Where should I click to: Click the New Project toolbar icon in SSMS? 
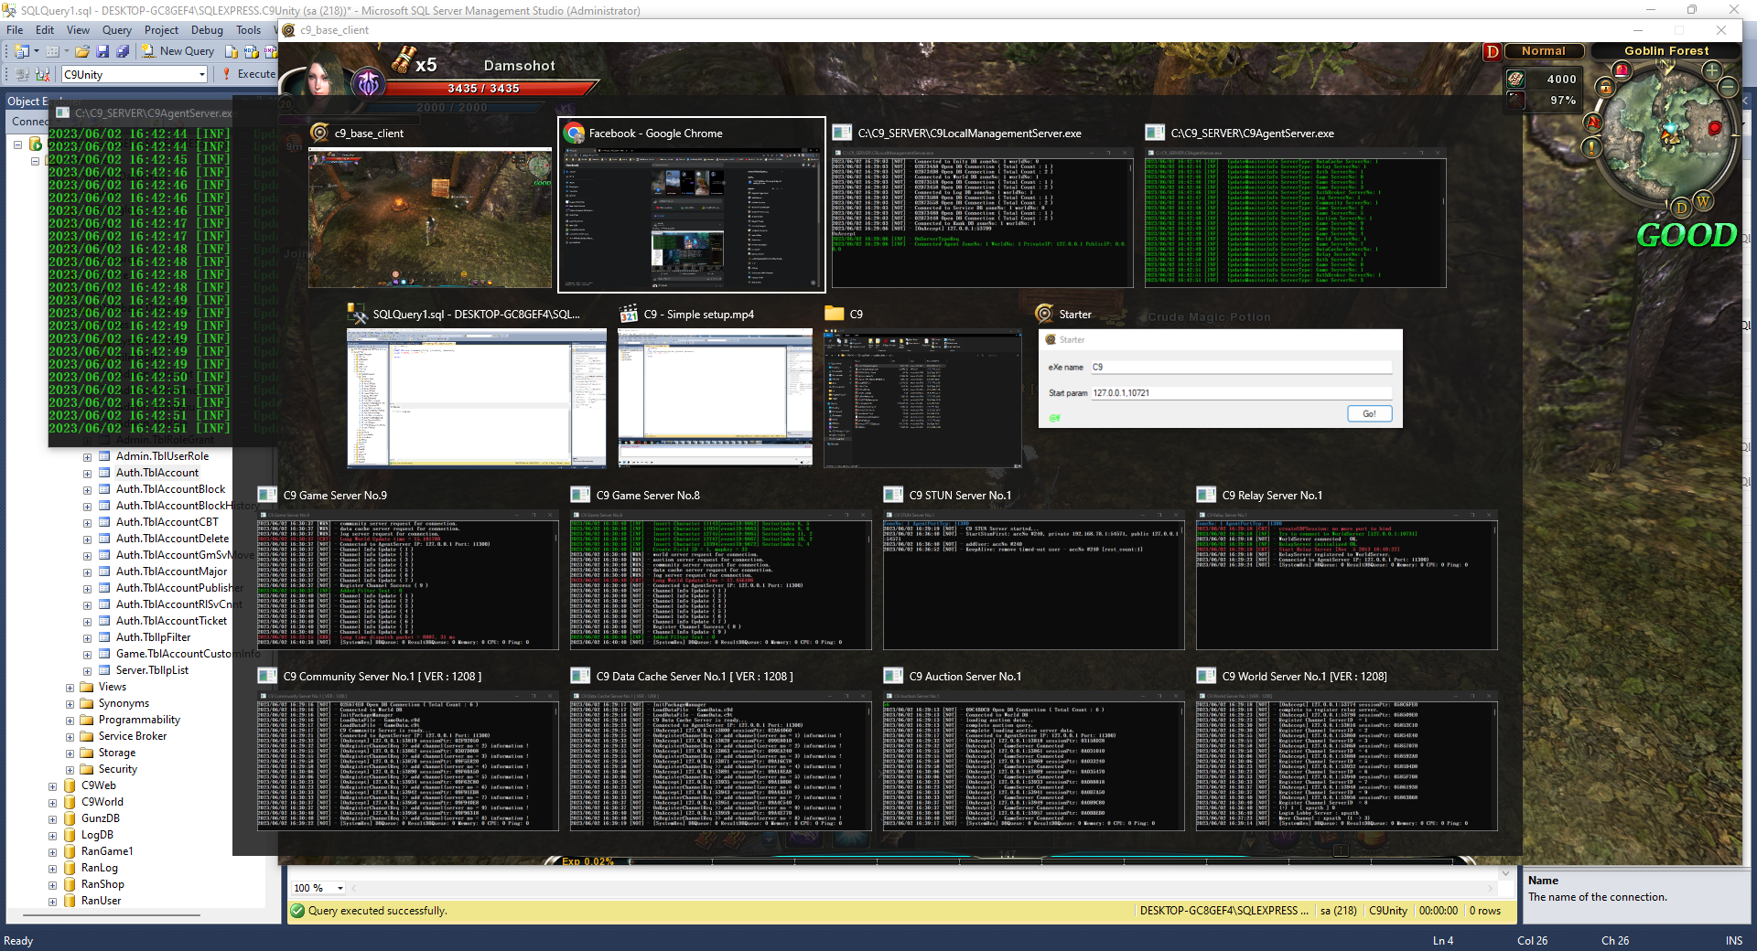tap(22, 51)
